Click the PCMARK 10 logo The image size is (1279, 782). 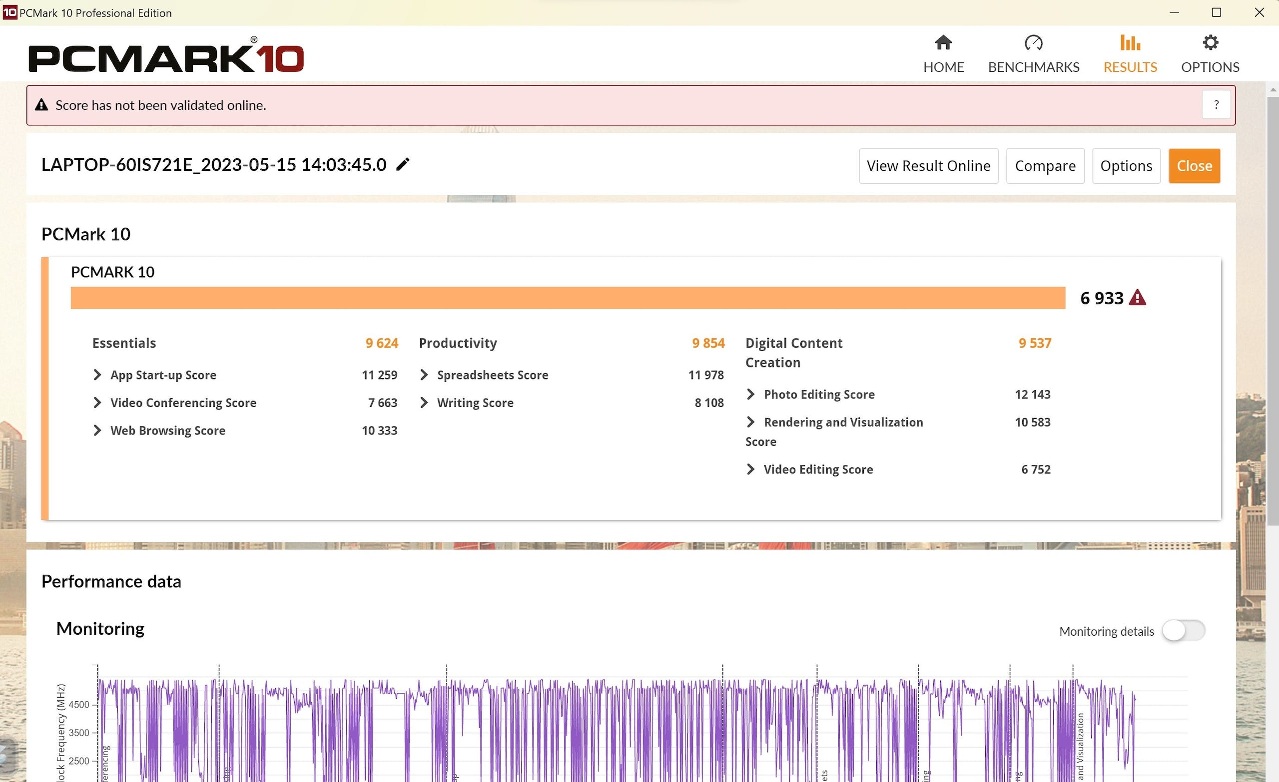click(x=165, y=55)
